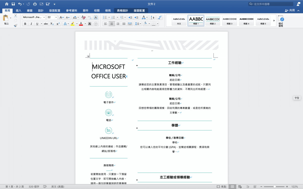The height and width of the screenshot is (189, 303).
Task: Toggle Italic formatting button
Action: point(31,24)
